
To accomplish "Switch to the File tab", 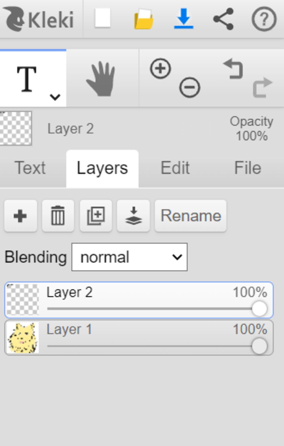I will [x=248, y=168].
